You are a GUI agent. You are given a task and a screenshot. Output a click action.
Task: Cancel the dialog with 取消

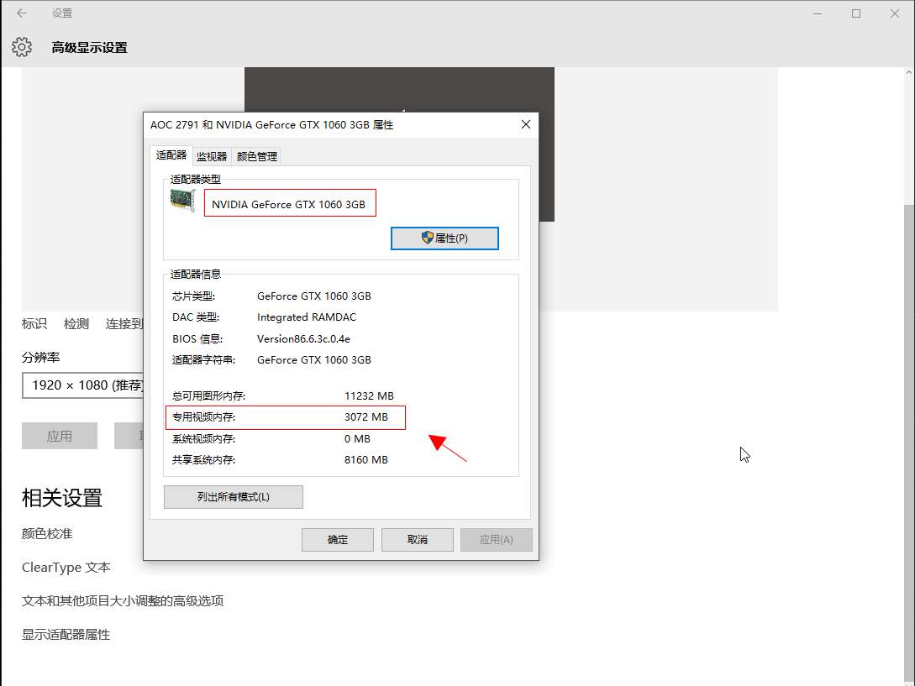(x=418, y=540)
